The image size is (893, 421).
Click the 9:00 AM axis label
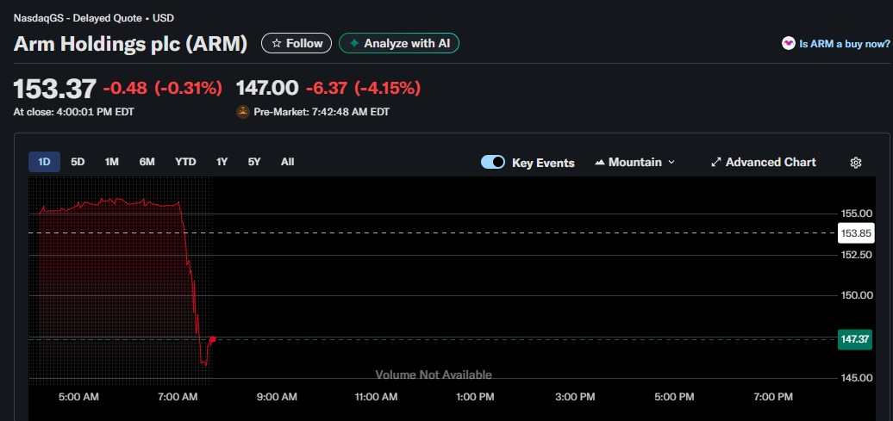[x=277, y=397]
